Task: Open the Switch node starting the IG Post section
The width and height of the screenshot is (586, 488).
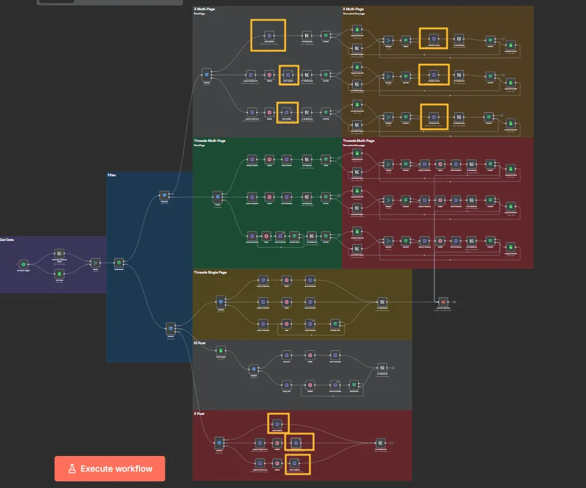Action: (254, 369)
